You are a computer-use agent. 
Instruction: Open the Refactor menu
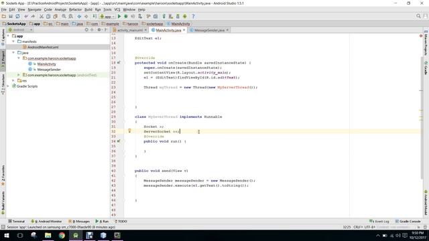75,9
